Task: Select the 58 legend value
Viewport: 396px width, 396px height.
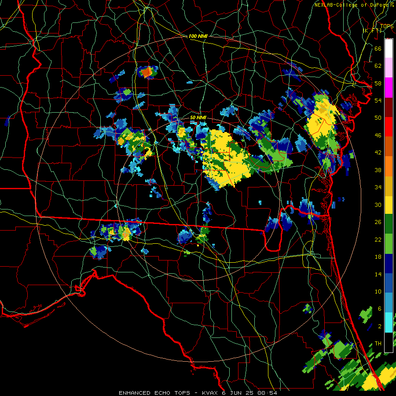Action: pos(378,83)
